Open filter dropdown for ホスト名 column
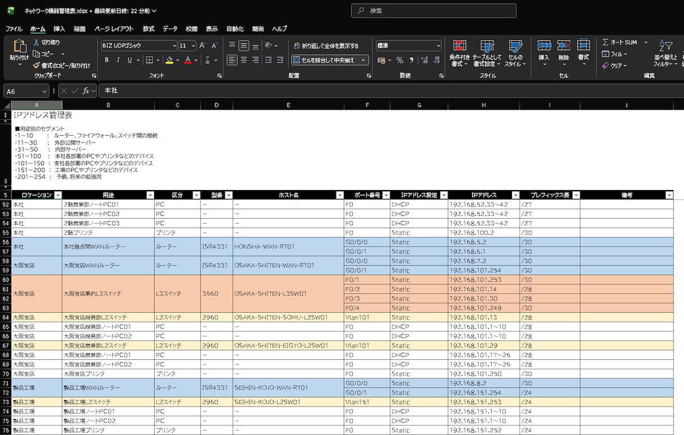Image resolution: width=684 pixels, height=435 pixels. [340, 195]
